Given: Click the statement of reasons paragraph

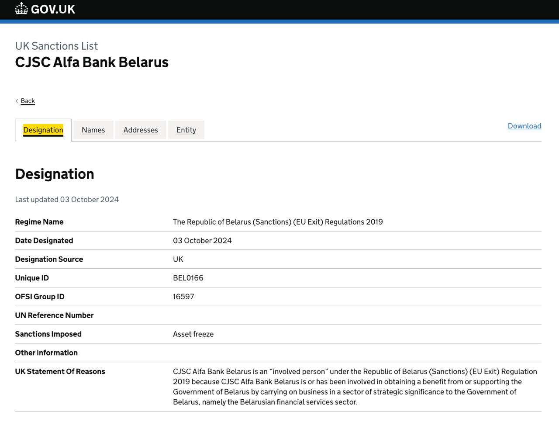Looking at the screenshot, I should [355, 387].
